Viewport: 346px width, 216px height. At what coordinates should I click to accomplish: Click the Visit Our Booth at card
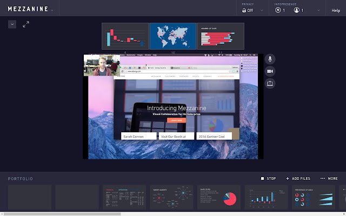pos(177,136)
